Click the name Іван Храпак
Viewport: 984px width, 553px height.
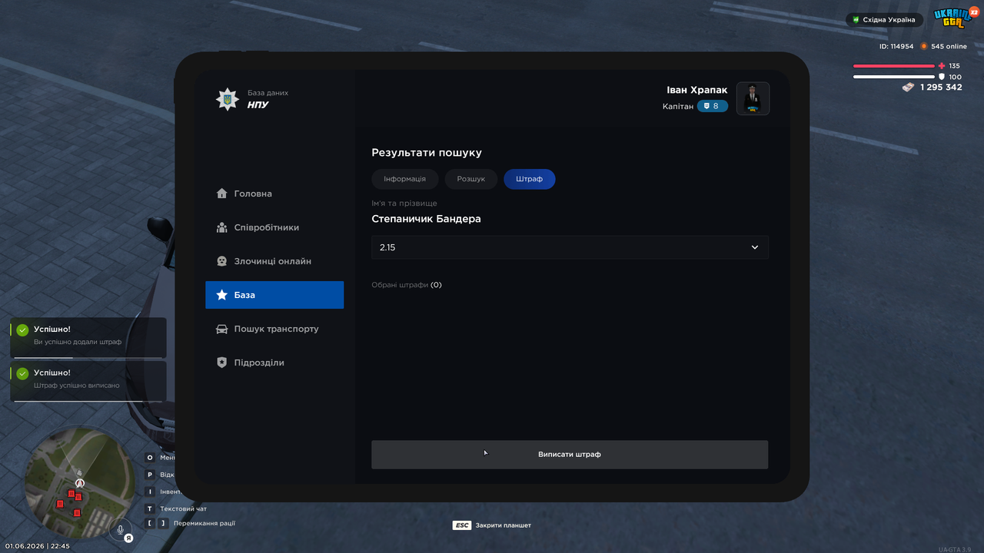click(697, 90)
